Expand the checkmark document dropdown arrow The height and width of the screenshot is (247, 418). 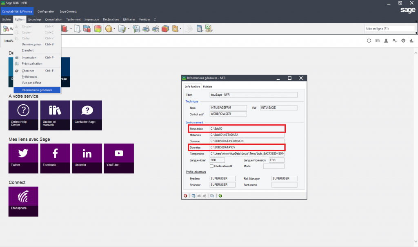[129, 29]
